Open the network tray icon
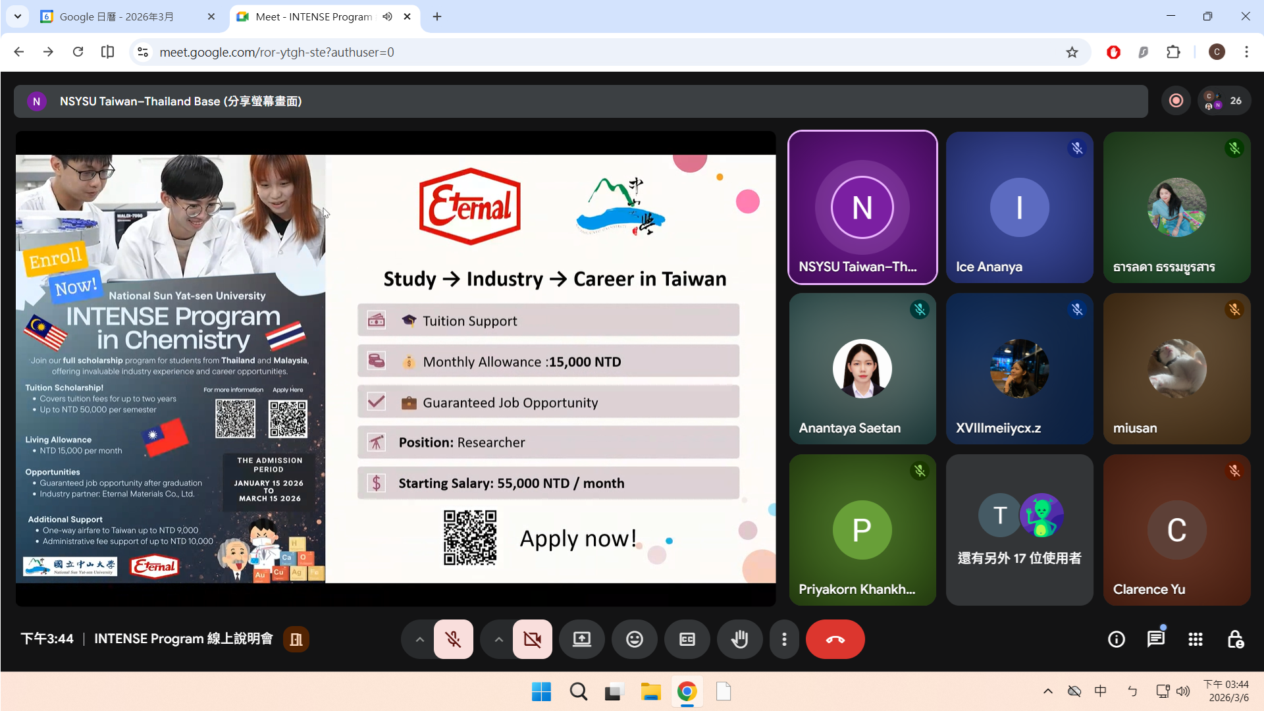Image resolution: width=1264 pixels, height=711 pixels. 1163,691
